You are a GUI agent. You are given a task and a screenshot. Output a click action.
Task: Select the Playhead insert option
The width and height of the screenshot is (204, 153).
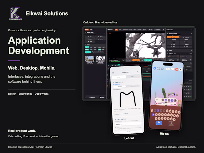click(94, 52)
